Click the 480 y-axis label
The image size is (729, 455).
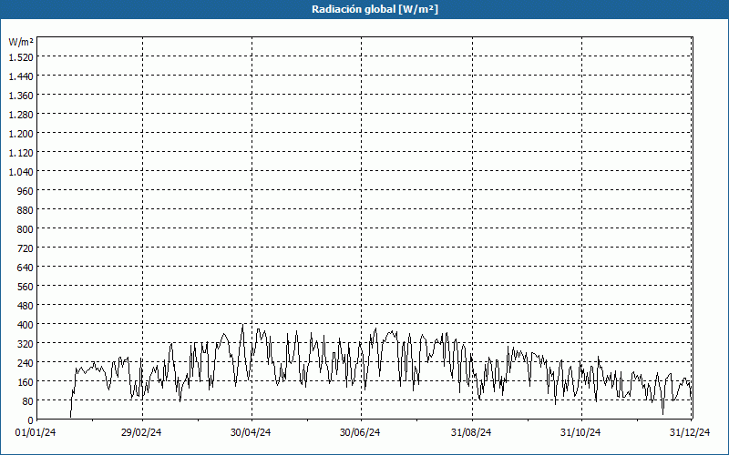coord(26,306)
